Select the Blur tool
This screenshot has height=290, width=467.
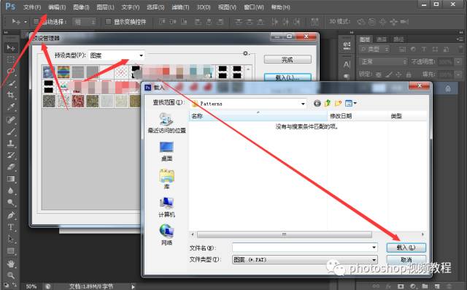coord(11,191)
